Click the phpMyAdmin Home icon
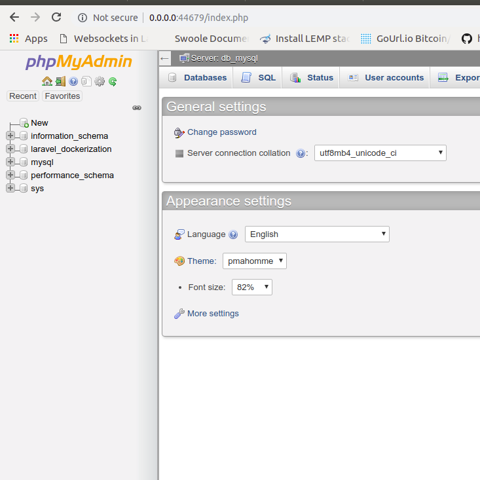This screenshot has height=480, width=480. pos(47,81)
